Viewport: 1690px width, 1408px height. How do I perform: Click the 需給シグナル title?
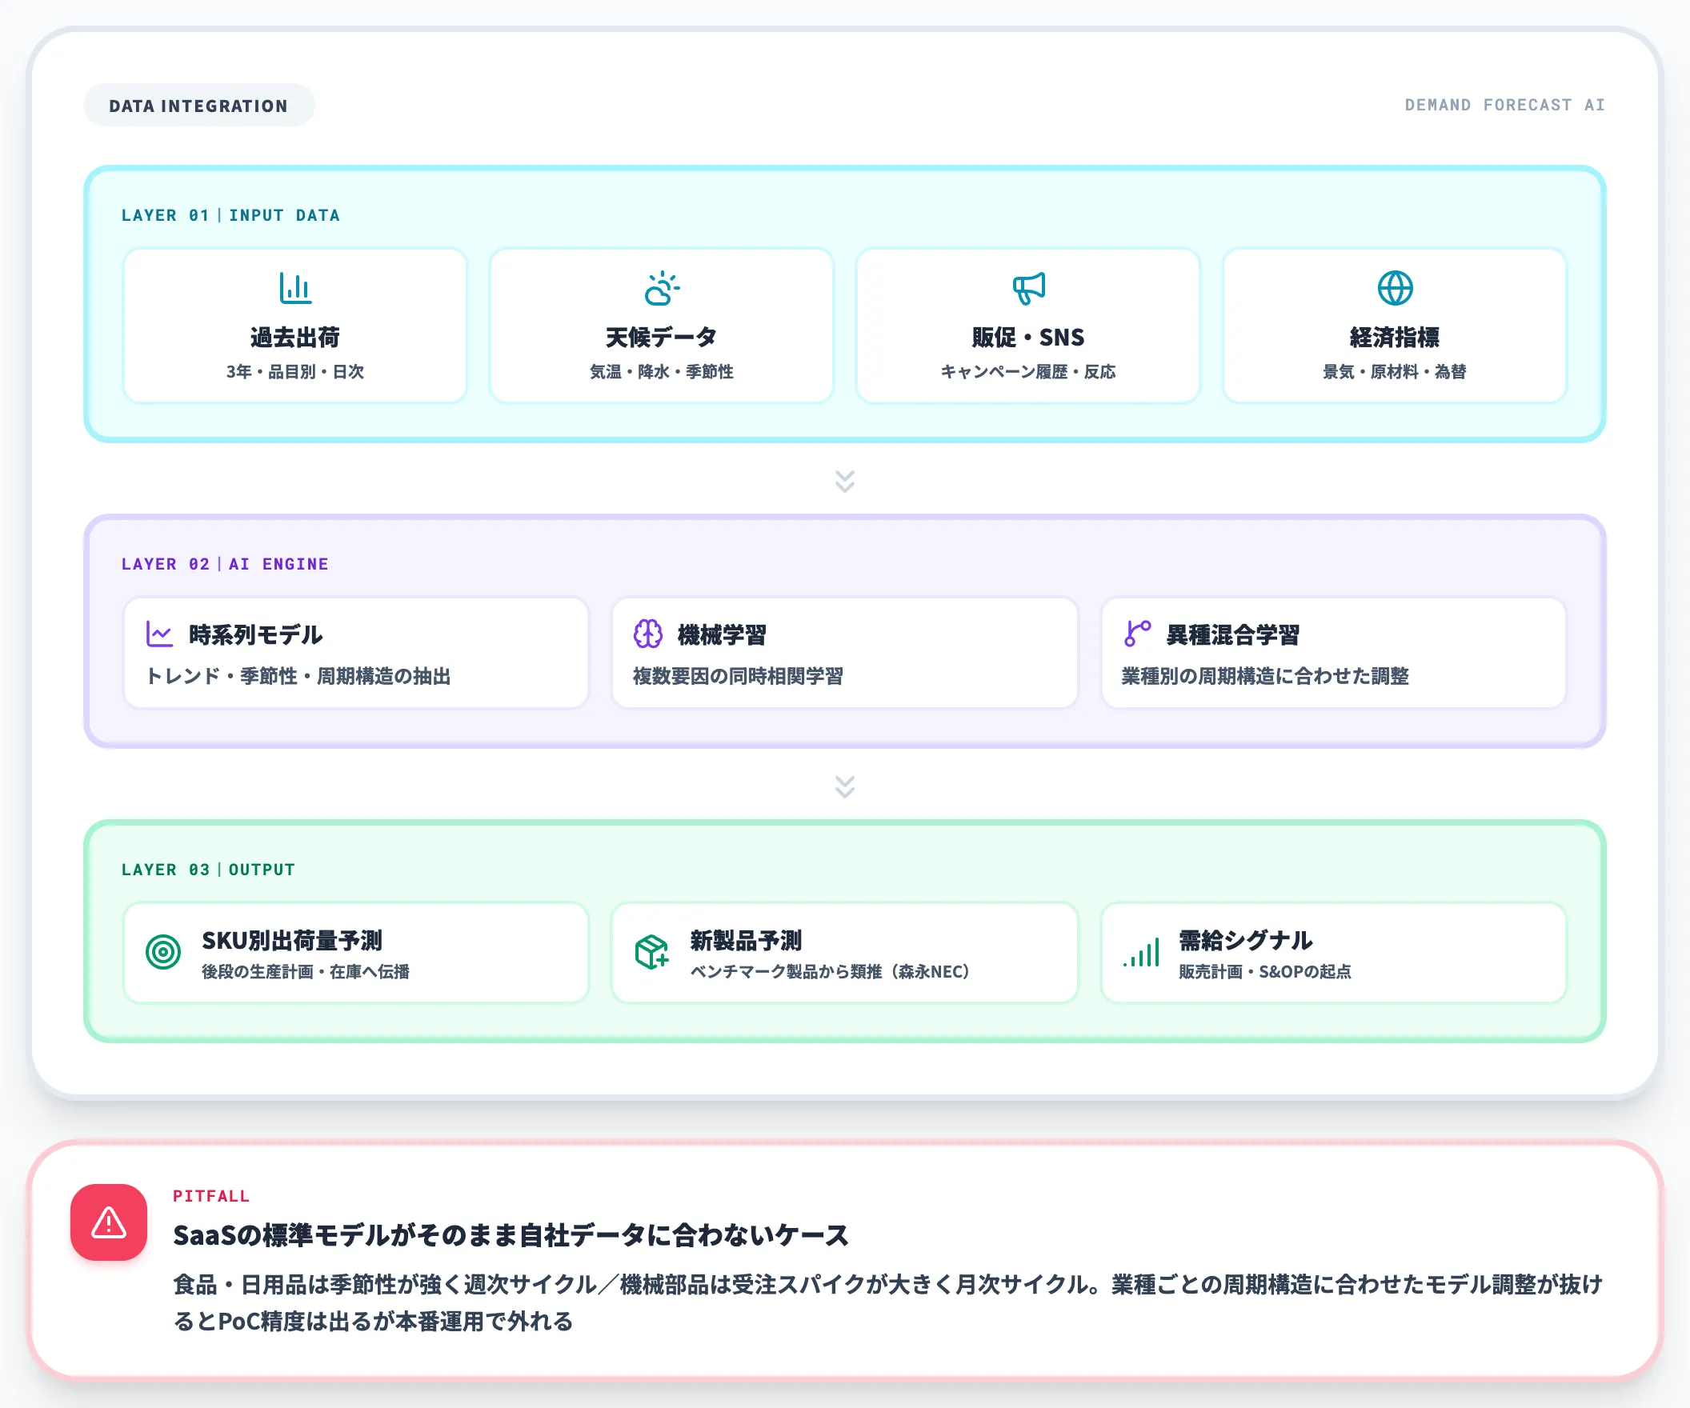(1246, 941)
